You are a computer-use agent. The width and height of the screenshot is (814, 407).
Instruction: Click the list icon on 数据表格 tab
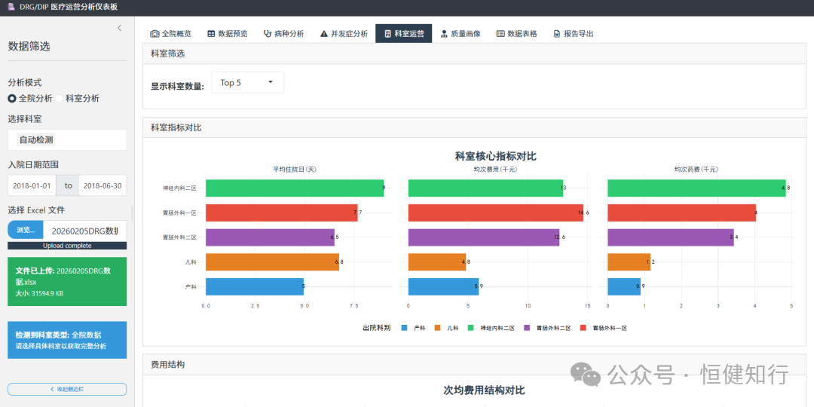[x=500, y=34]
